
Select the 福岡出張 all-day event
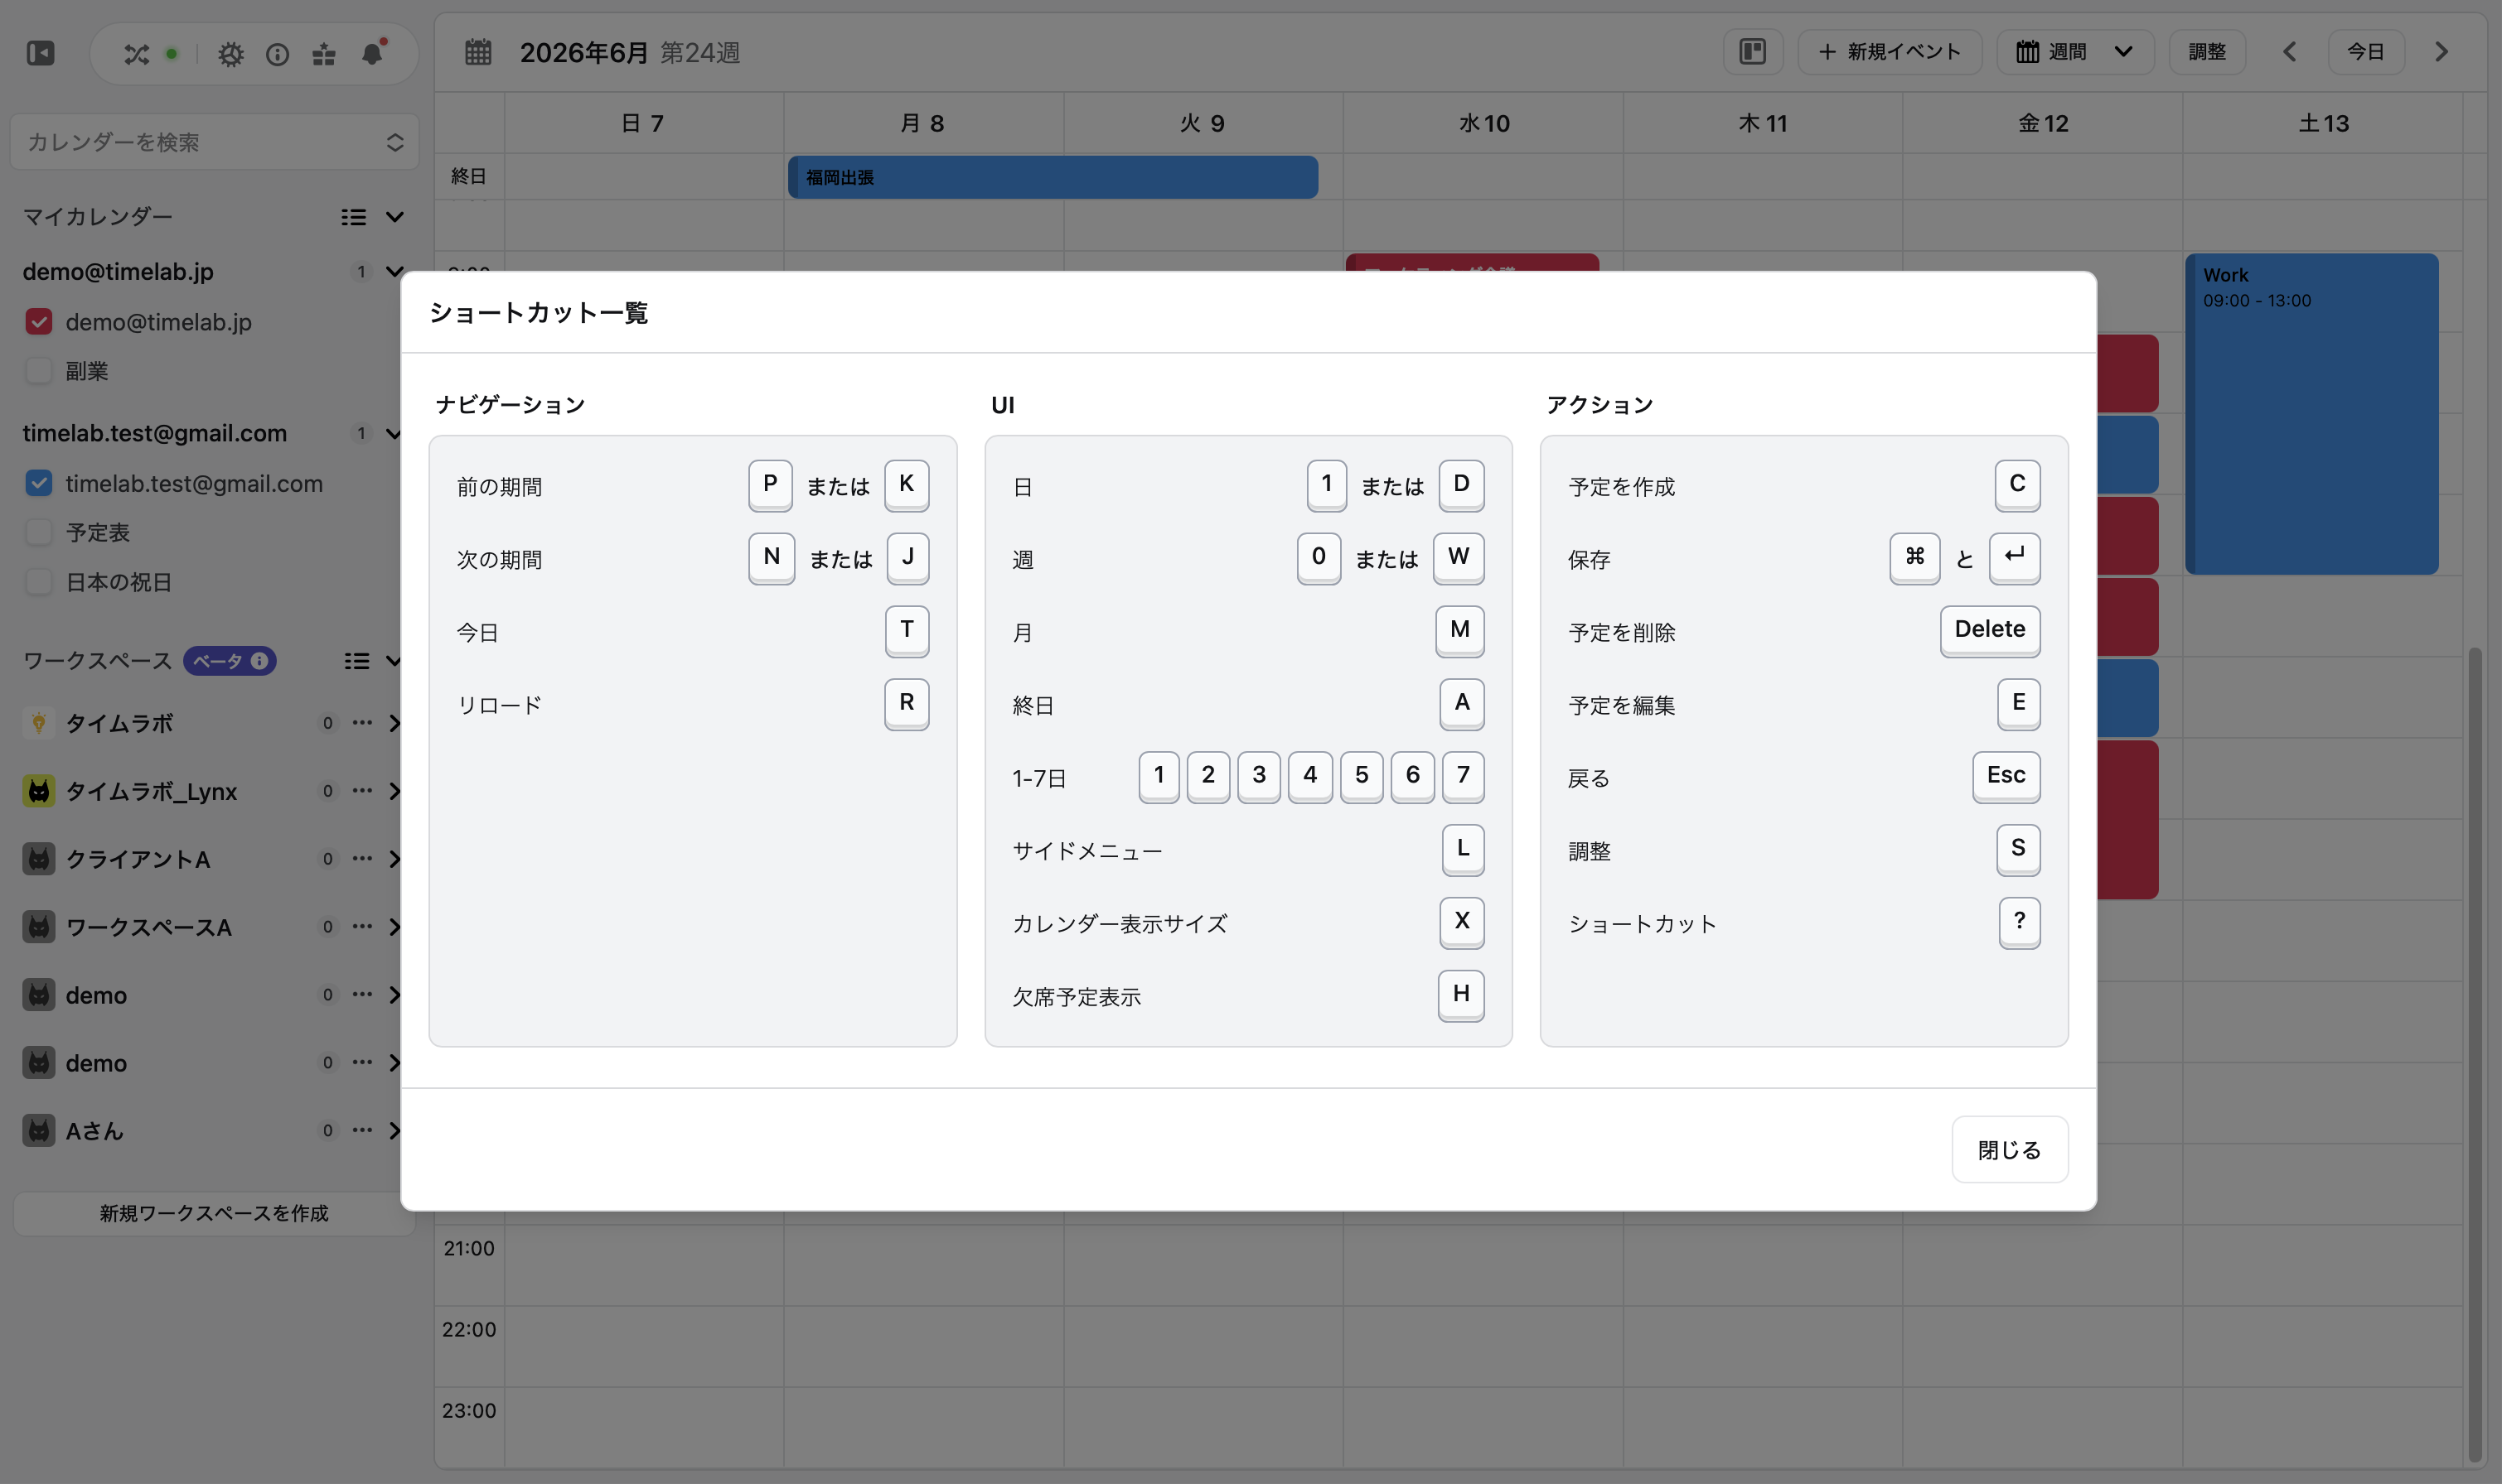(1052, 177)
